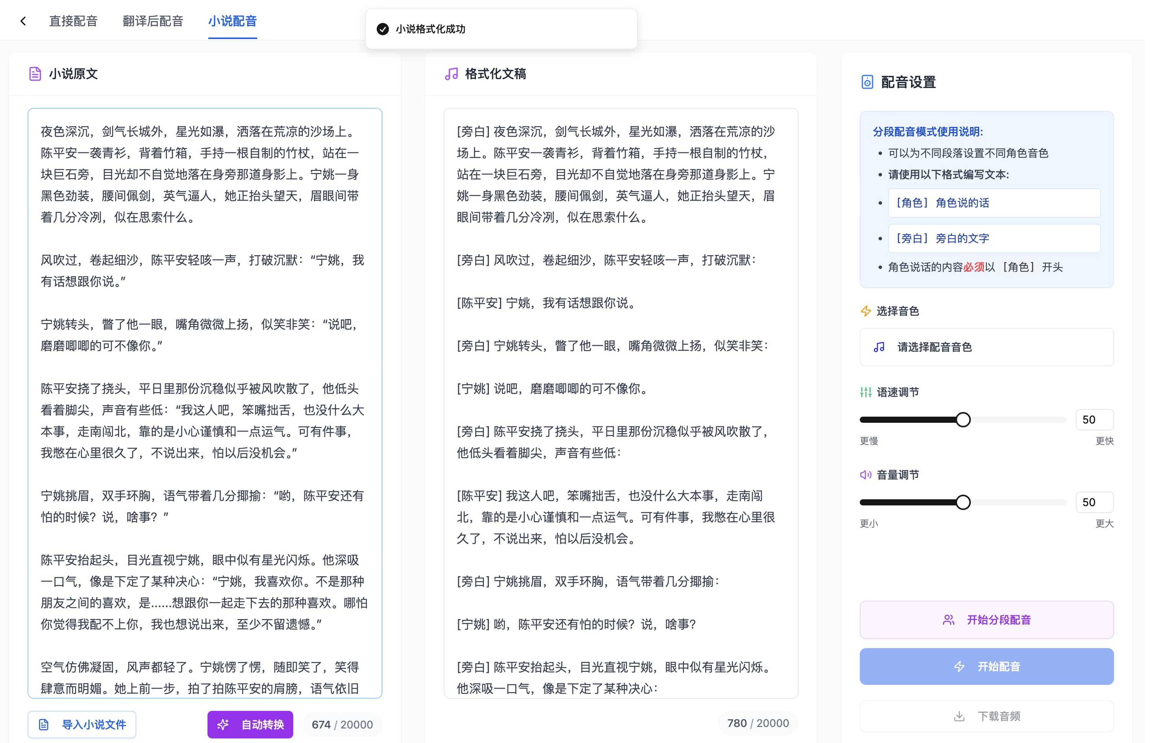Image resolution: width=1163 pixels, height=743 pixels.
Task: Click the speed value field showing 50
Action: (x=1094, y=420)
